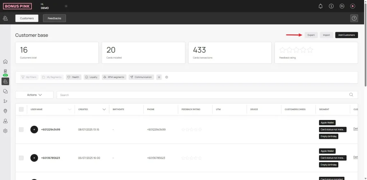
Task: Expand the Actions dropdown
Action: click(34, 95)
